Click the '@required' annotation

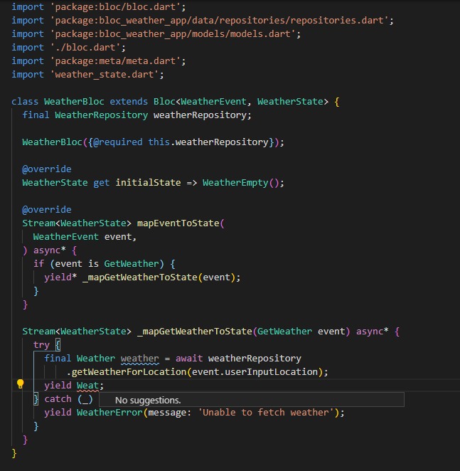pyautogui.click(x=118, y=142)
